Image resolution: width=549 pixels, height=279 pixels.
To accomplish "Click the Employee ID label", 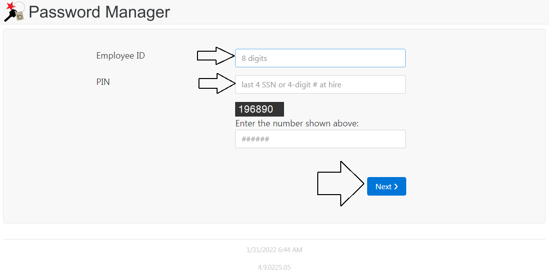I will (x=120, y=56).
